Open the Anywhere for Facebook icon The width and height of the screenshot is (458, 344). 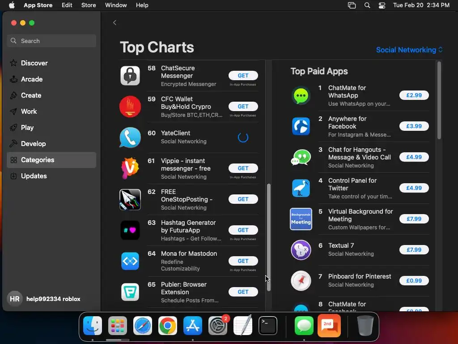point(301,126)
